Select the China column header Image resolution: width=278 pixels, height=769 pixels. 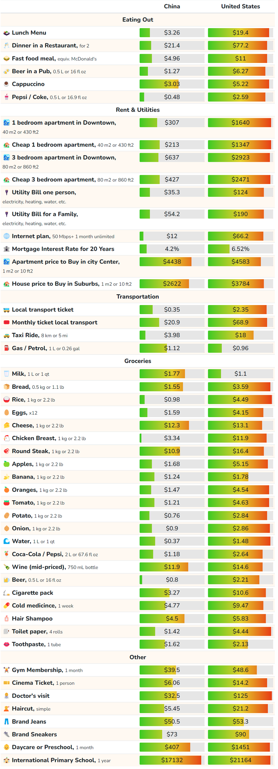click(x=172, y=6)
